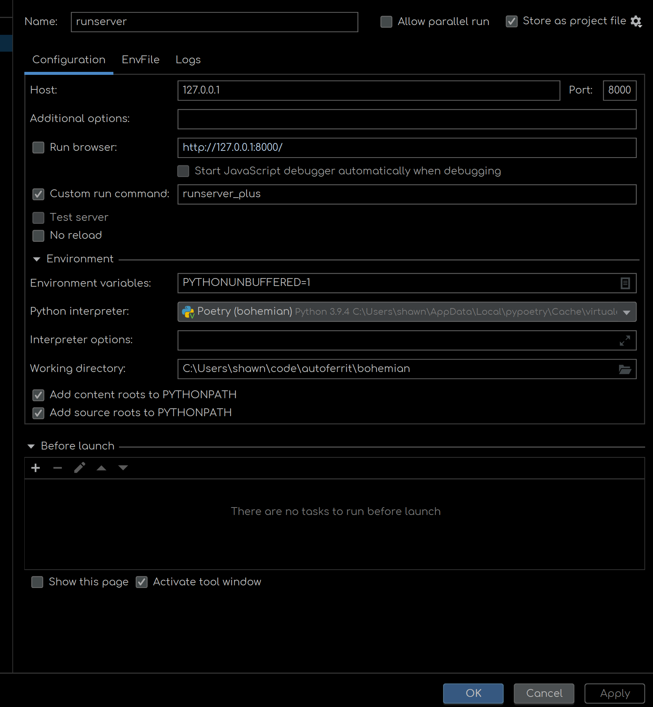Enable the Run browser checkbox
Viewport: 653px width, 707px height.
(38, 147)
